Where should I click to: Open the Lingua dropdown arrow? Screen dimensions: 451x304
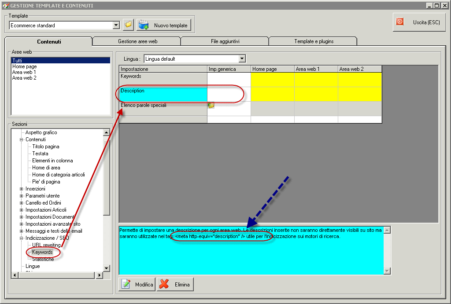[x=242, y=59]
